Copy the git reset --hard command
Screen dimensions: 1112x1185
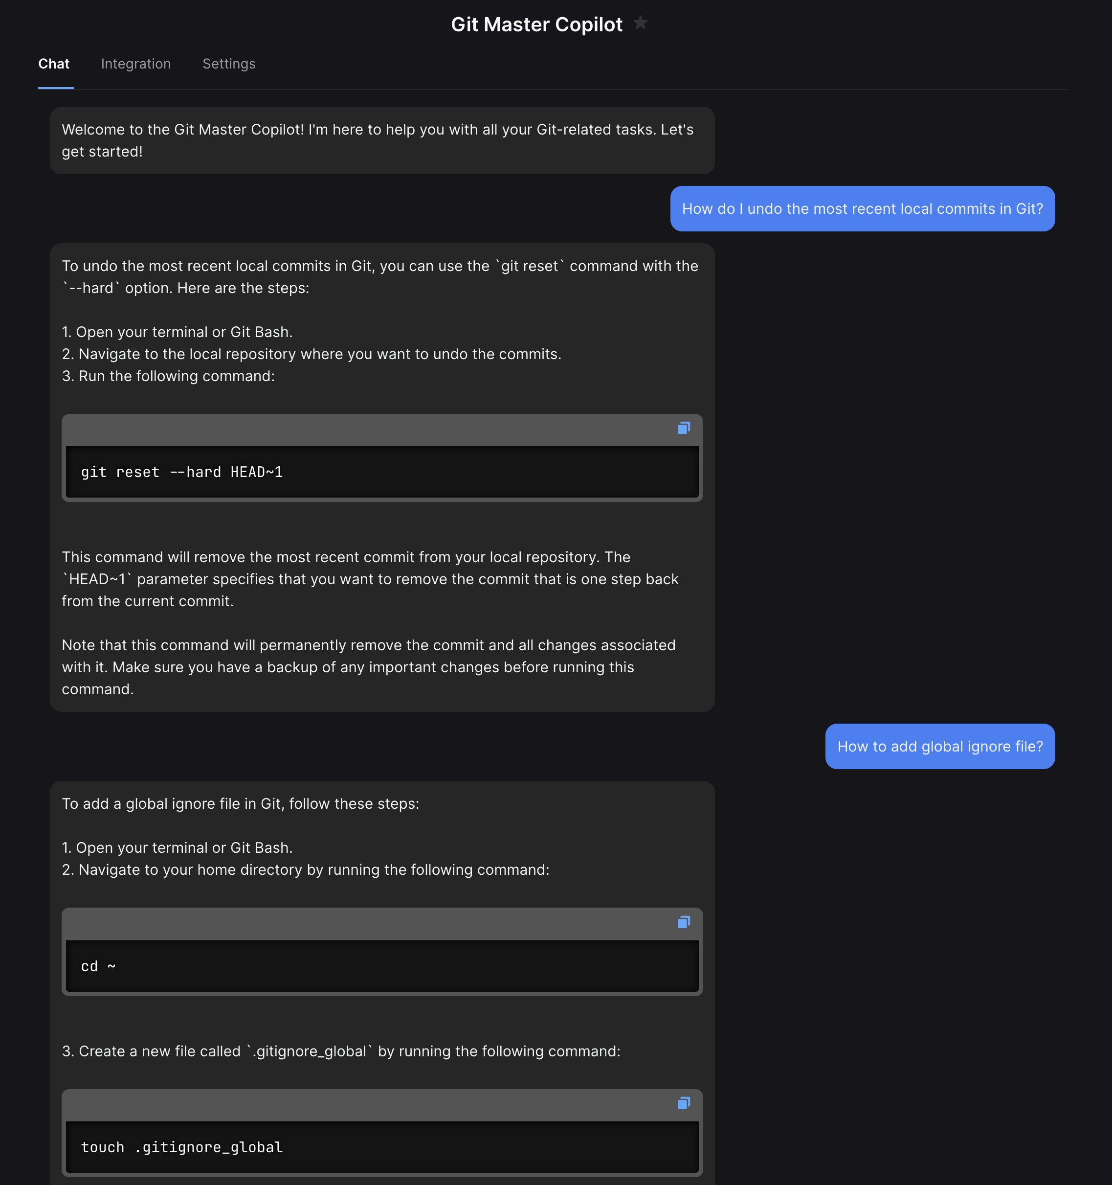(x=683, y=428)
